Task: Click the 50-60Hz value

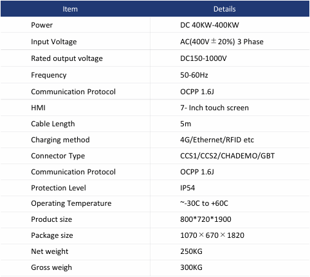Action: tap(194, 75)
